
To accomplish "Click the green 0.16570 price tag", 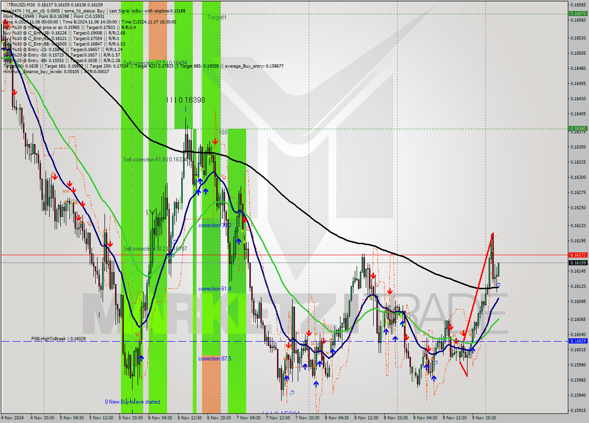I will click(578, 13).
